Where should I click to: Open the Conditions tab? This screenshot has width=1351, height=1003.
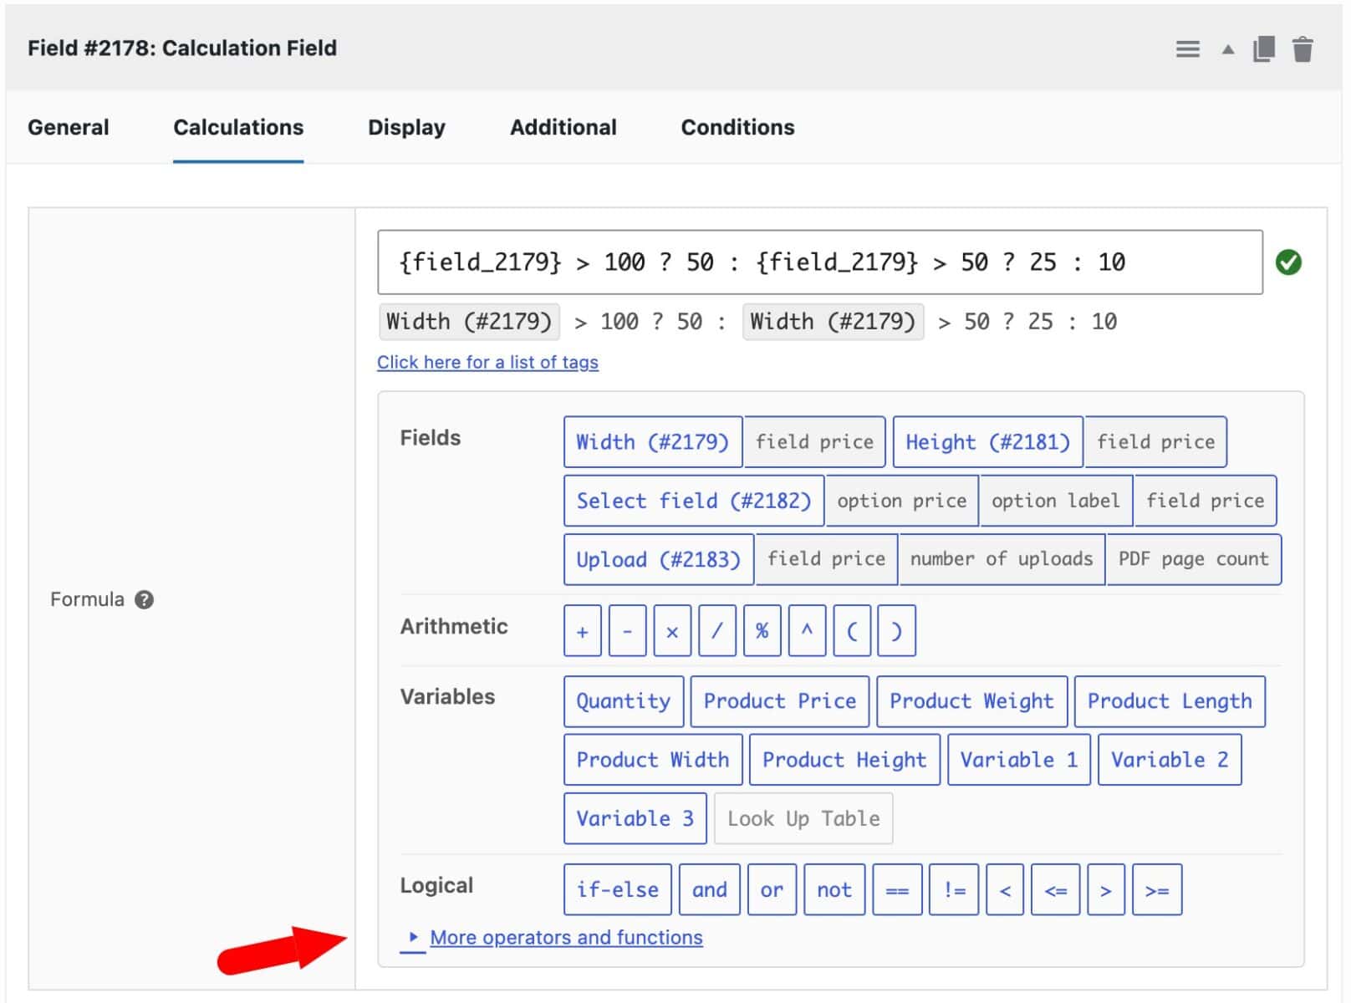[x=737, y=127]
